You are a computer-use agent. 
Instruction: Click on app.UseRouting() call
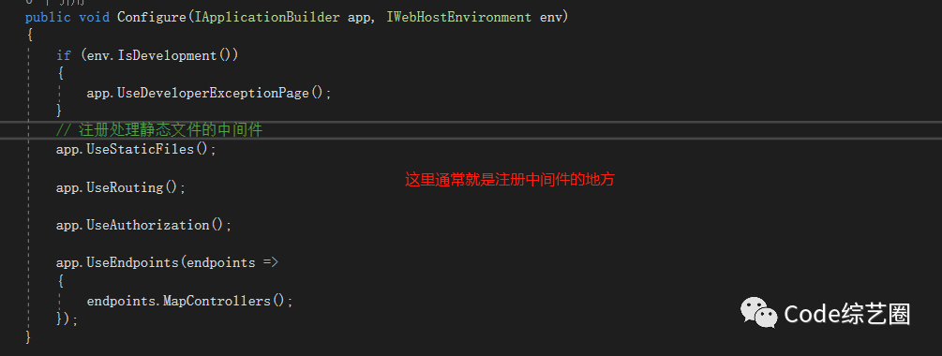coord(121,187)
